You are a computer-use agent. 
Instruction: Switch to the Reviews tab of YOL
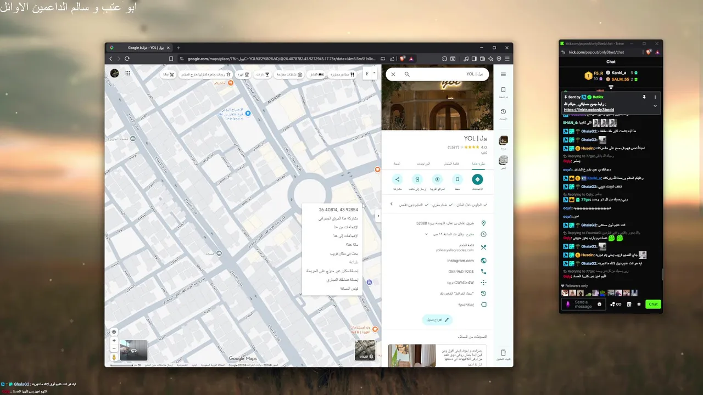point(423,163)
